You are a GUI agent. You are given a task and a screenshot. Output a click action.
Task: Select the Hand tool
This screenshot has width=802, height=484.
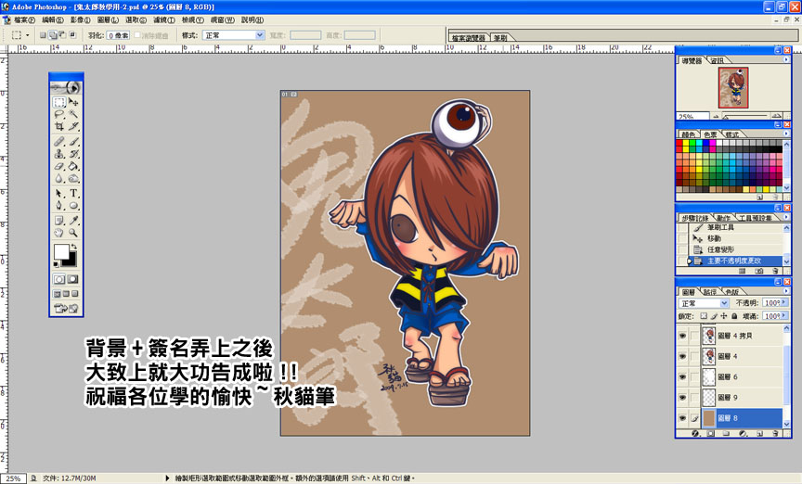coord(59,233)
